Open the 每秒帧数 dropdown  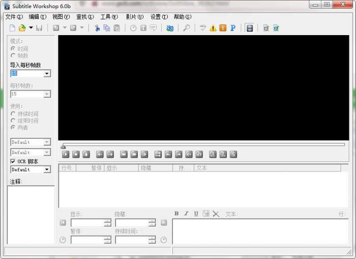coord(47,94)
